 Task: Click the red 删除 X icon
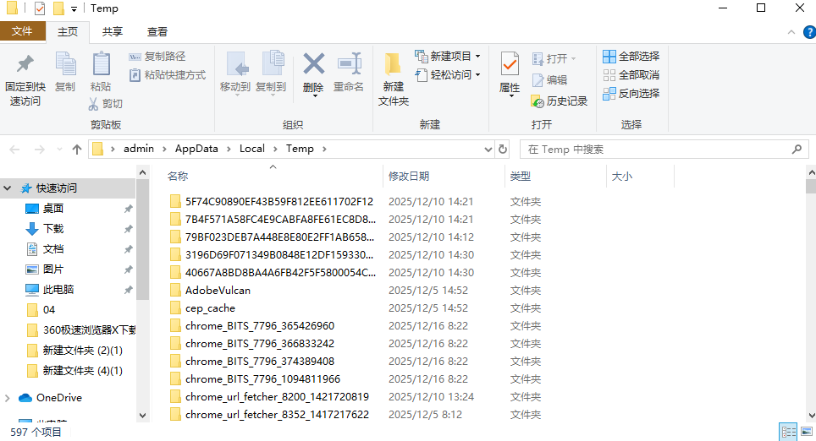pos(313,64)
